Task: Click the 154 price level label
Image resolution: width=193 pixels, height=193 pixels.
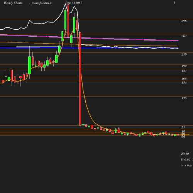Action: coord(184,83)
